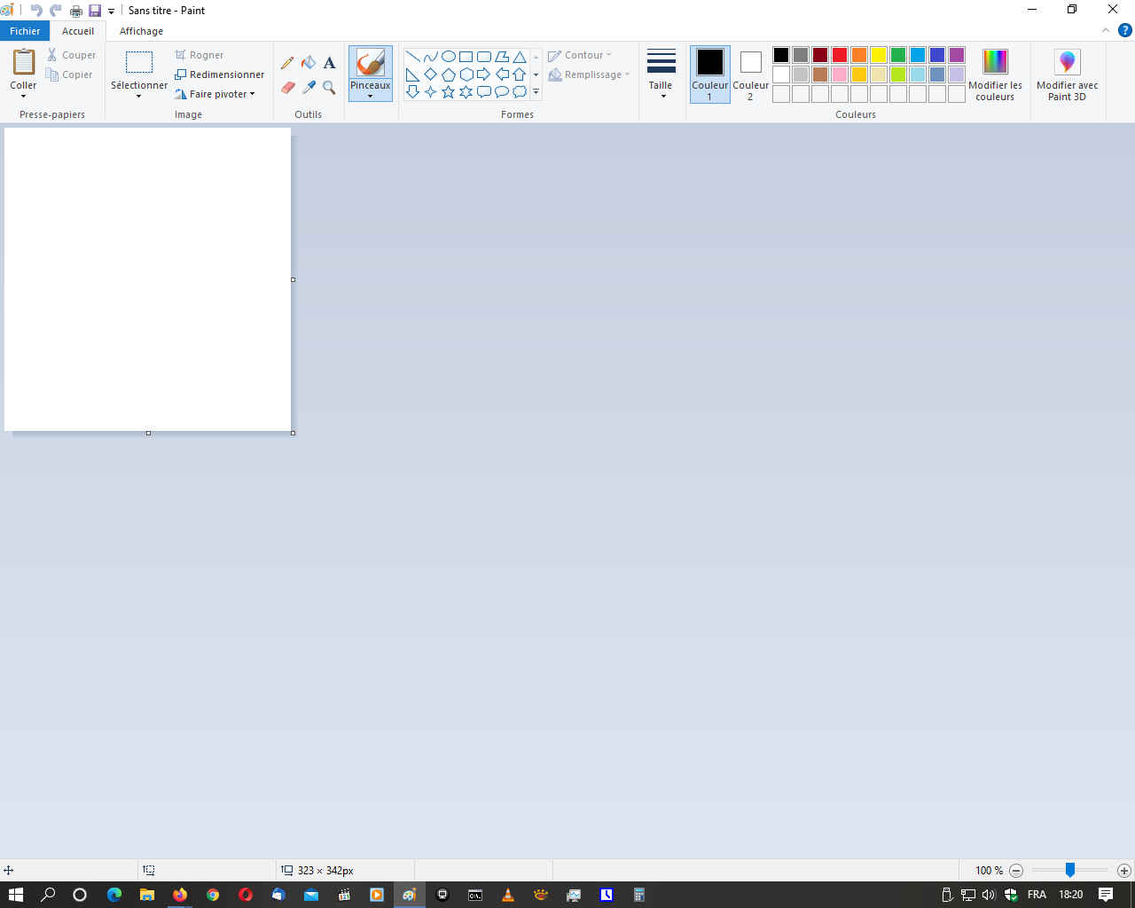Image resolution: width=1135 pixels, height=908 pixels.
Task: Open the Faire pivoter menu
Action: pos(215,94)
